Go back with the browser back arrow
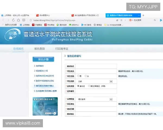The image size is (163, 130). click(3, 20)
